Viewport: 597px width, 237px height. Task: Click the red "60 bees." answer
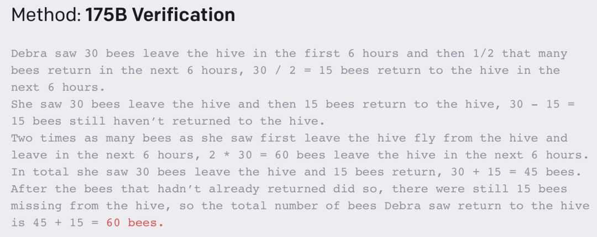click(x=135, y=223)
